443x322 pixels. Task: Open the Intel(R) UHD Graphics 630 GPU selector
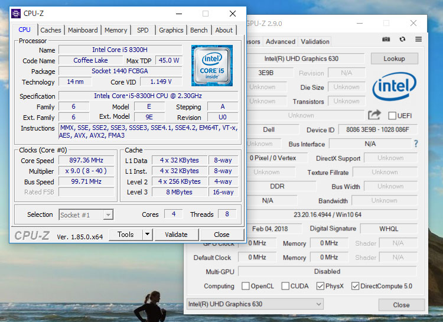[255, 304]
